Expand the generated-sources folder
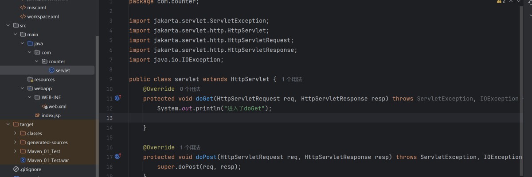Screen dimensions: 532x177 pyautogui.click(x=15, y=142)
